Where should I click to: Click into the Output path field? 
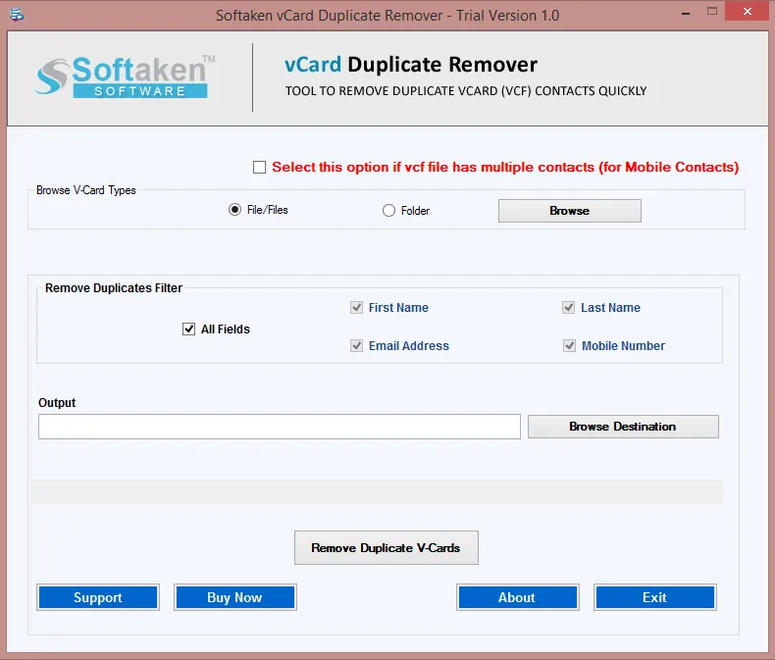[x=280, y=427]
